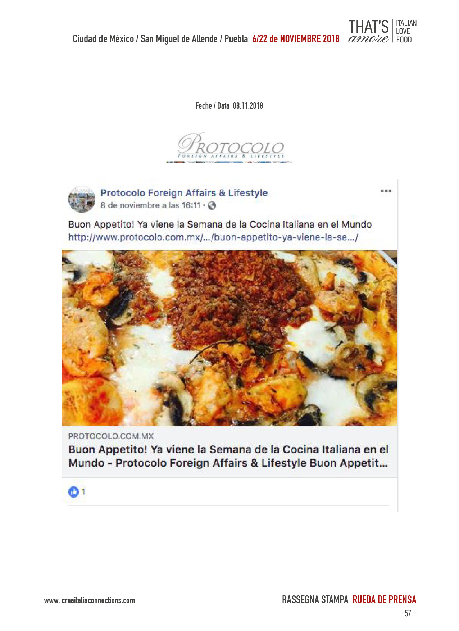
Task: Open the pizza photo link preview
Action: [x=229, y=338]
